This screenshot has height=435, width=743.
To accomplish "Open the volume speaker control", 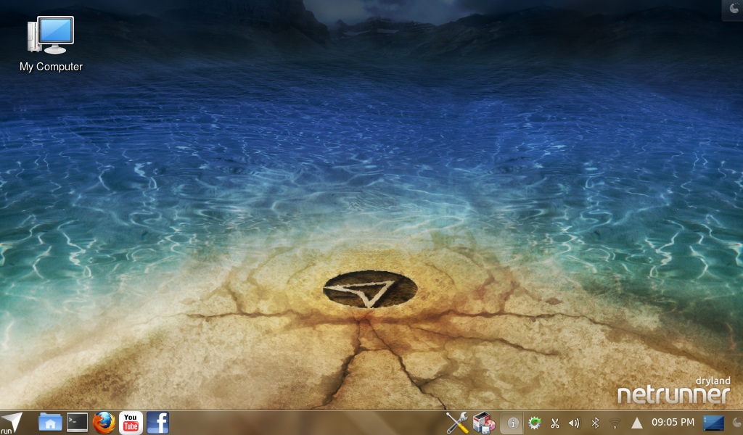I will pyautogui.click(x=574, y=423).
